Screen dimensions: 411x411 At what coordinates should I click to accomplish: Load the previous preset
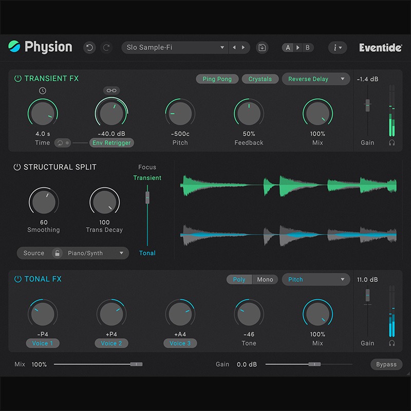coord(234,47)
